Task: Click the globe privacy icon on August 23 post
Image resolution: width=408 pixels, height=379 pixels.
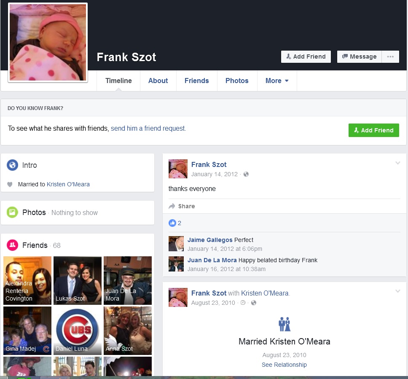Action: [253, 303]
